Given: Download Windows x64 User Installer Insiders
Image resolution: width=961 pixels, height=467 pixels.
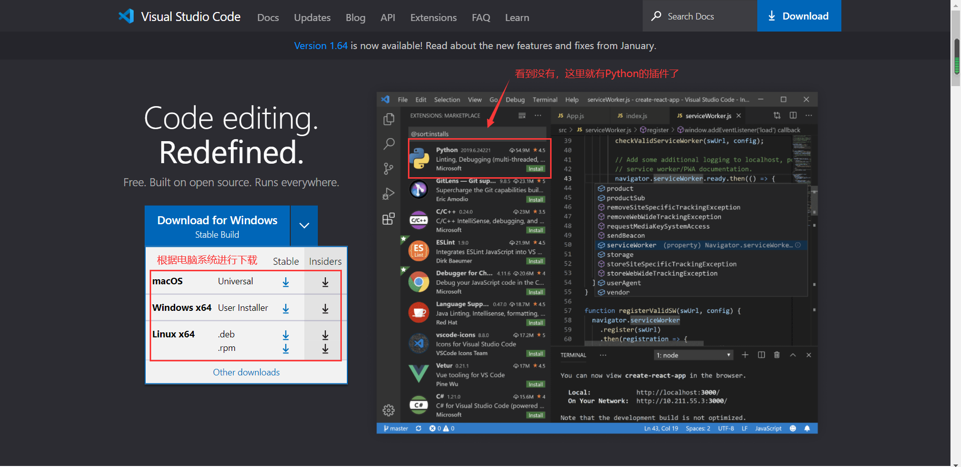Looking at the screenshot, I should (x=325, y=309).
